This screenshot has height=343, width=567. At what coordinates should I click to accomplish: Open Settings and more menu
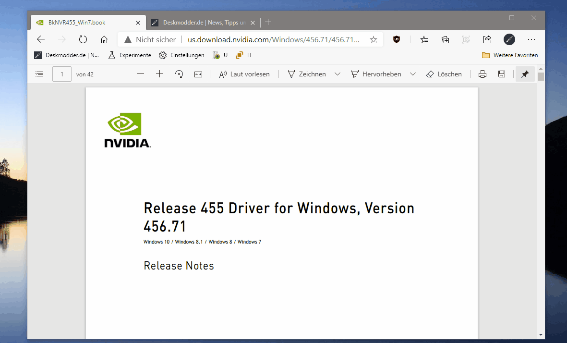(531, 39)
